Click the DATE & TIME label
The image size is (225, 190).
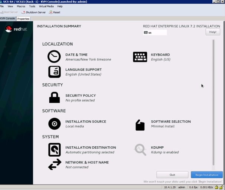click(76, 55)
